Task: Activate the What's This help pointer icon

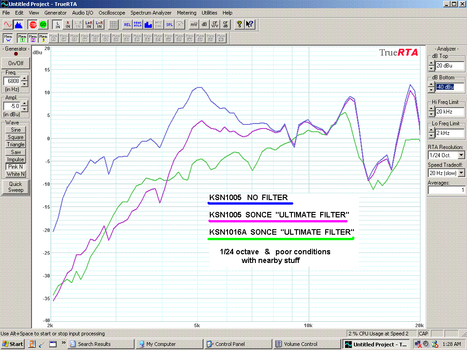Action: 249,25
